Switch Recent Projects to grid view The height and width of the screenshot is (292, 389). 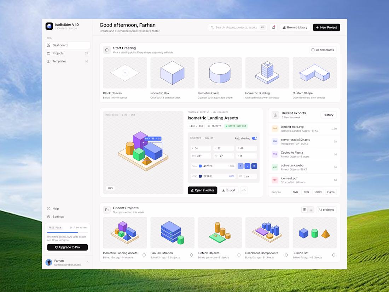coord(304,210)
